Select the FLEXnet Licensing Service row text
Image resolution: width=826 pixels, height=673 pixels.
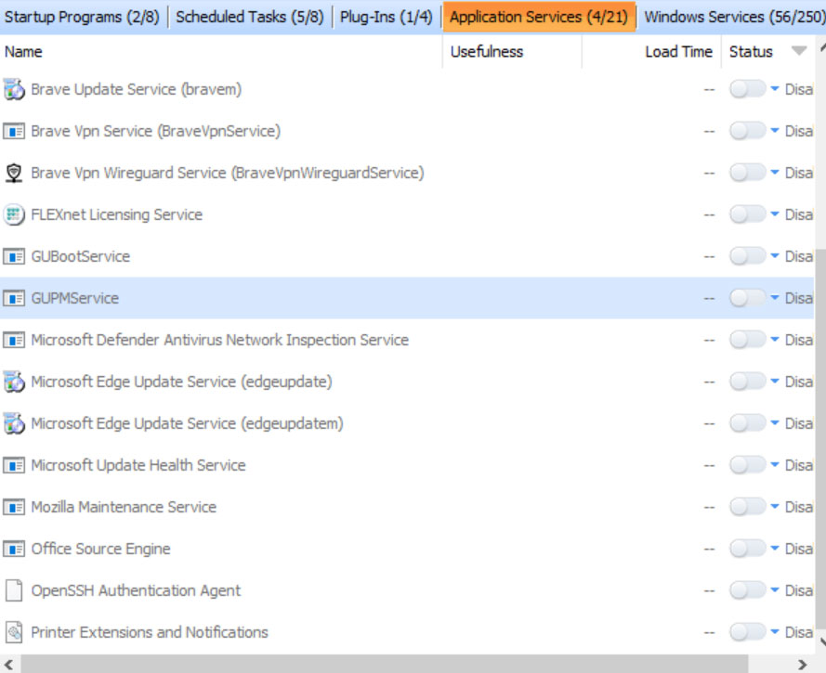point(117,214)
